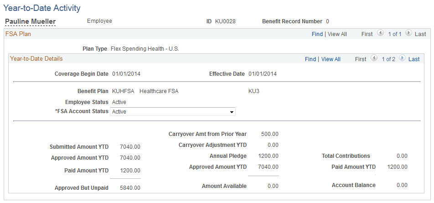Image resolution: width=434 pixels, height=203 pixels.
Task: Click the employee ID KU0028
Action: [225, 21]
